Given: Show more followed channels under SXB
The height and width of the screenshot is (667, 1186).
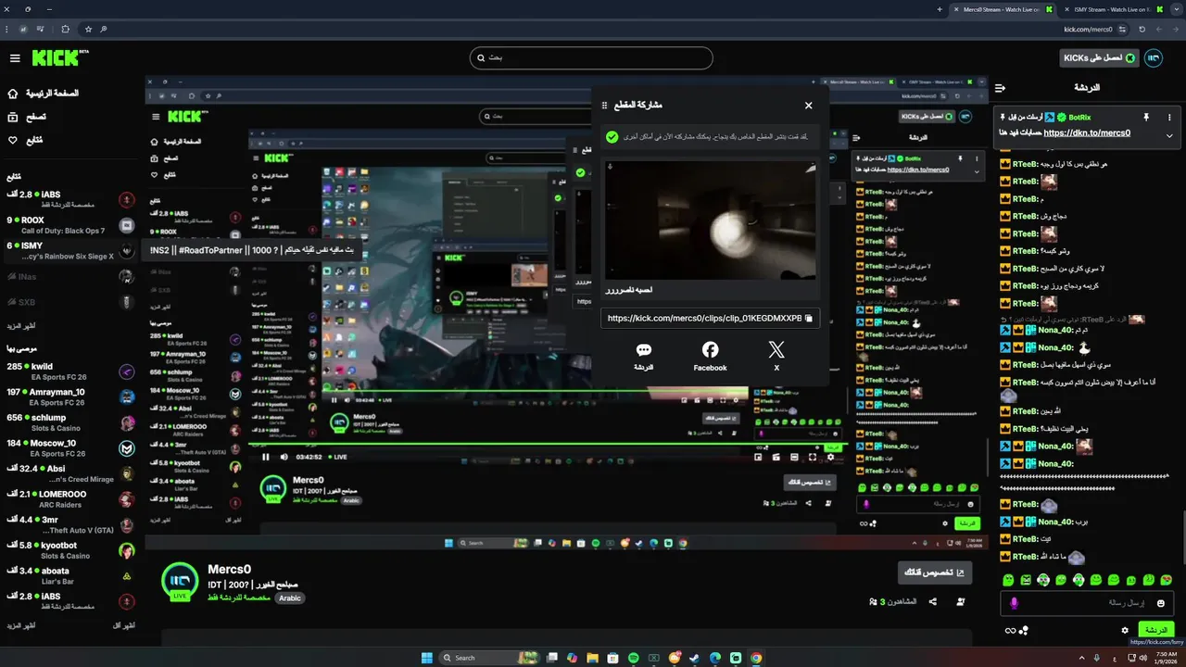Looking at the screenshot, I should 20,325.
